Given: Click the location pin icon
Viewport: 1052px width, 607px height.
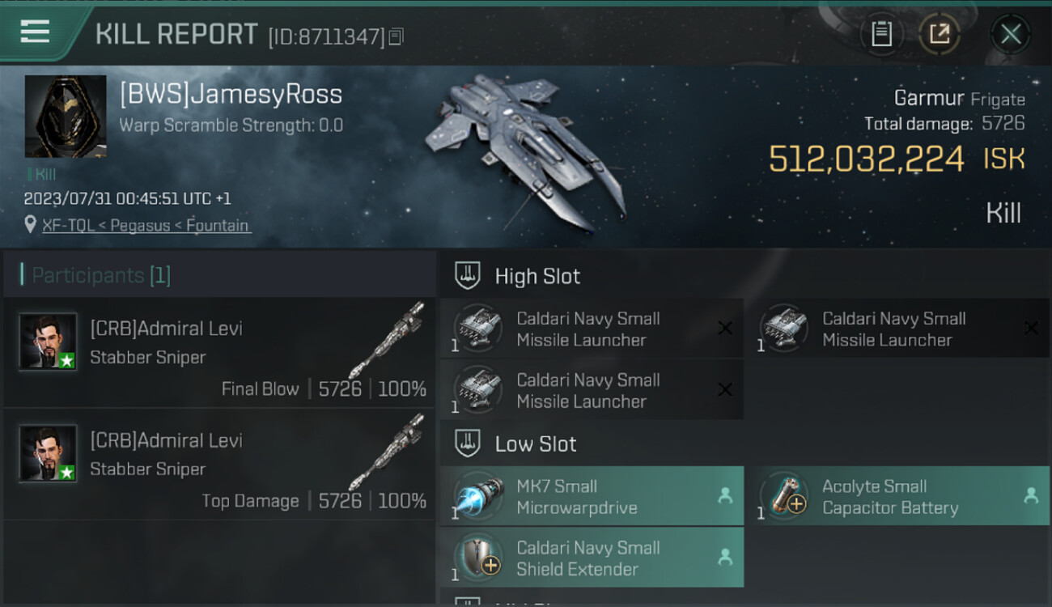Looking at the screenshot, I should coord(31,225).
